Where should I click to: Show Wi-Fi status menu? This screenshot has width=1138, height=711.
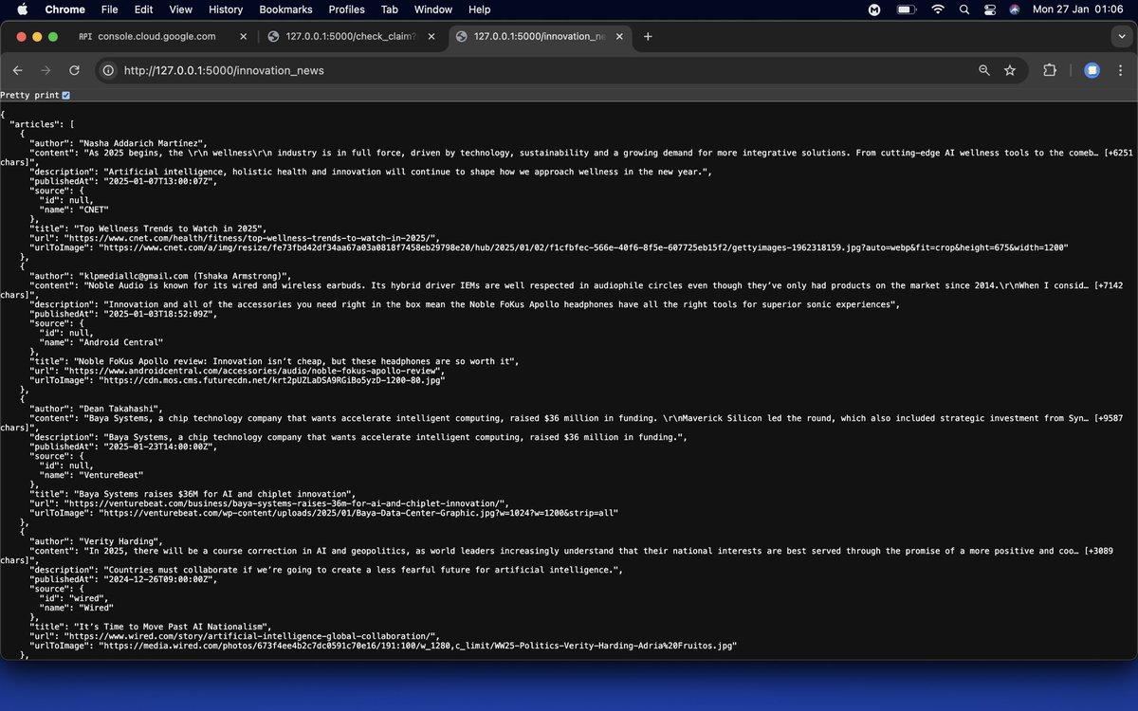point(938,9)
